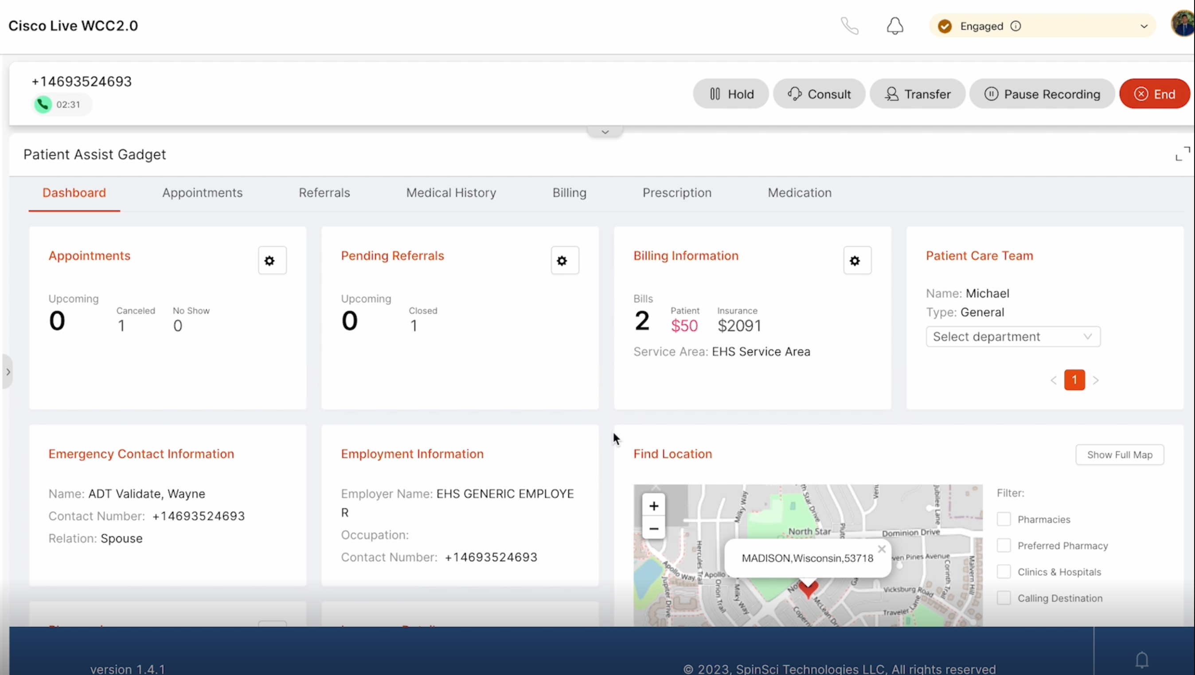Image resolution: width=1195 pixels, height=675 pixels.
Task: Select care team page 1
Action: click(1074, 380)
